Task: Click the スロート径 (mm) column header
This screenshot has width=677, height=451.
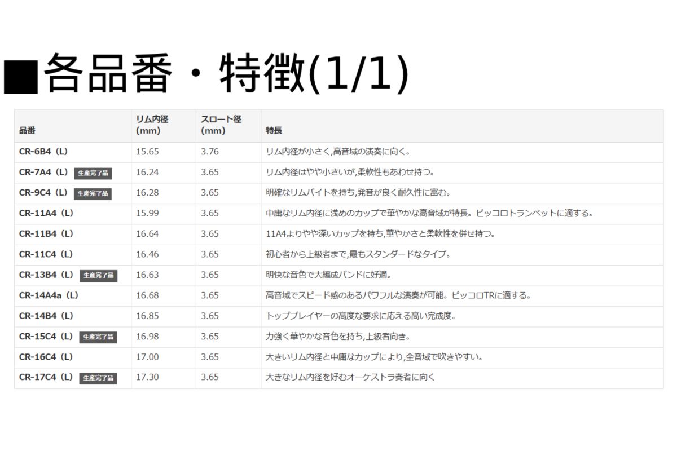Action: [x=221, y=125]
